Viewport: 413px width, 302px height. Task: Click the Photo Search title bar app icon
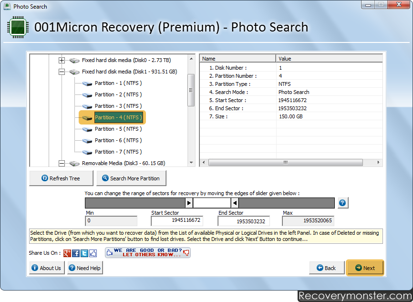pyautogui.click(x=7, y=6)
